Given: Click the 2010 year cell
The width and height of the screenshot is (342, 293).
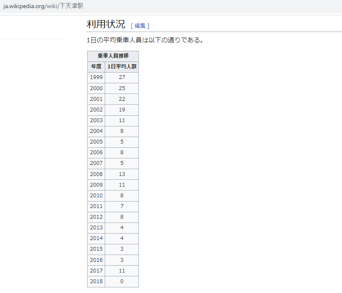Looking at the screenshot, I should click(96, 196).
